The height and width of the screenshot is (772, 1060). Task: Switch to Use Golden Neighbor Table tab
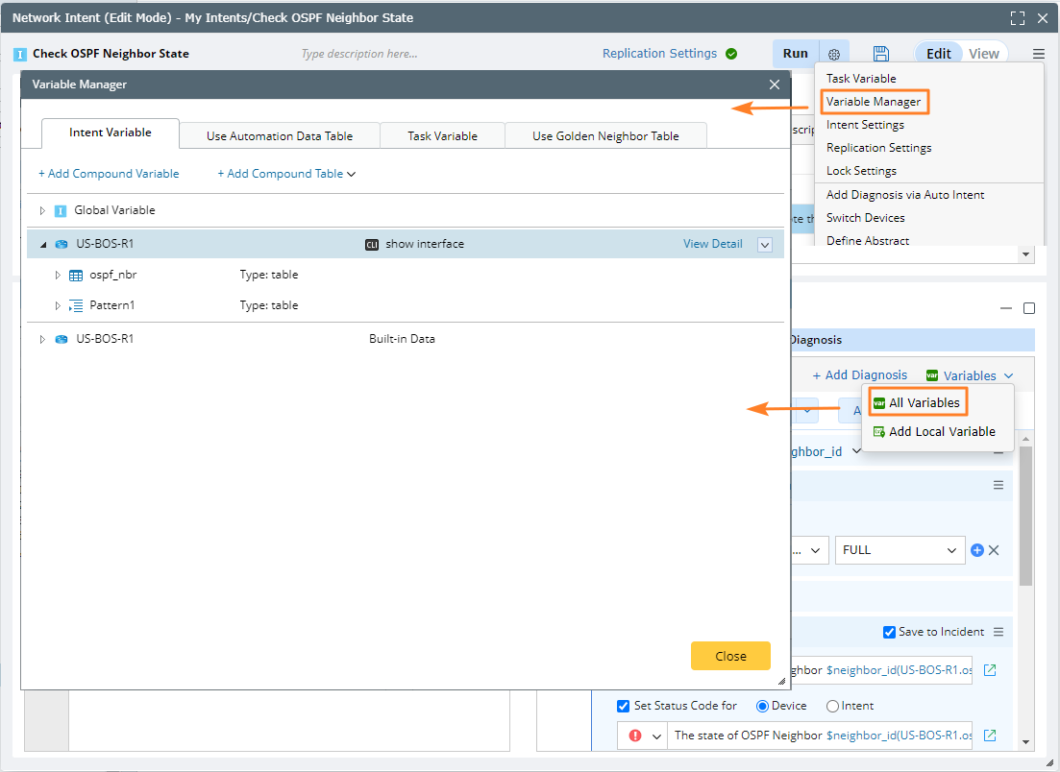(605, 136)
